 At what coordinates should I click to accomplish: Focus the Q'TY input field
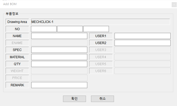point(59,64)
